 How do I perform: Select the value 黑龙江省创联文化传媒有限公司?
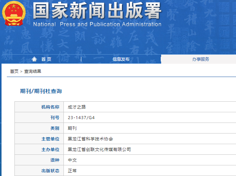[x=99, y=149]
